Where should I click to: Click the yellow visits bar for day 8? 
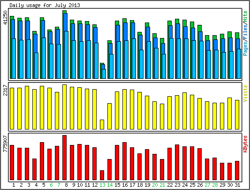[64, 107]
